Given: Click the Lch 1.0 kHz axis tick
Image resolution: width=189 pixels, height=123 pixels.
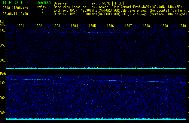Looking at the screenshot, I should (2, 30).
